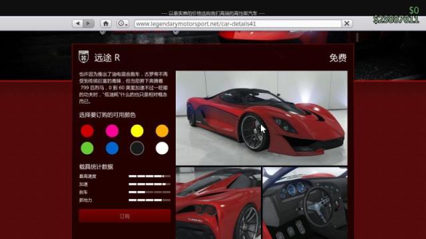Open the interior steering wheel thumbnail
This screenshot has height=239, width=426.
click(x=305, y=203)
